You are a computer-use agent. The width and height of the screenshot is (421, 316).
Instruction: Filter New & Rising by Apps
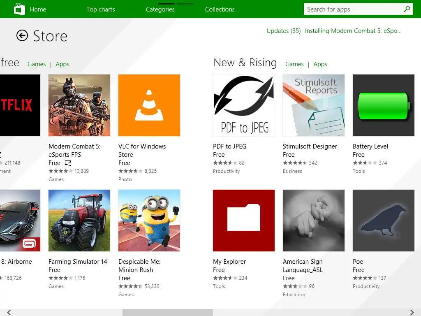tap(320, 64)
